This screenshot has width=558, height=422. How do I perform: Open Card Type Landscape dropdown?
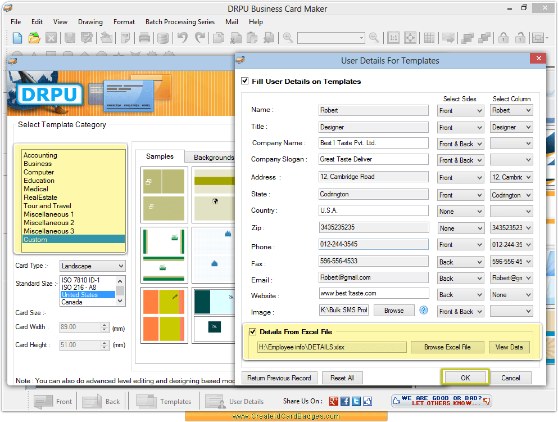click(93, 266)
